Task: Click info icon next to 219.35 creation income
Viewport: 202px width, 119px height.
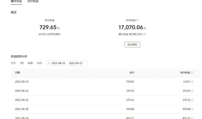Action: click(192, 91)
